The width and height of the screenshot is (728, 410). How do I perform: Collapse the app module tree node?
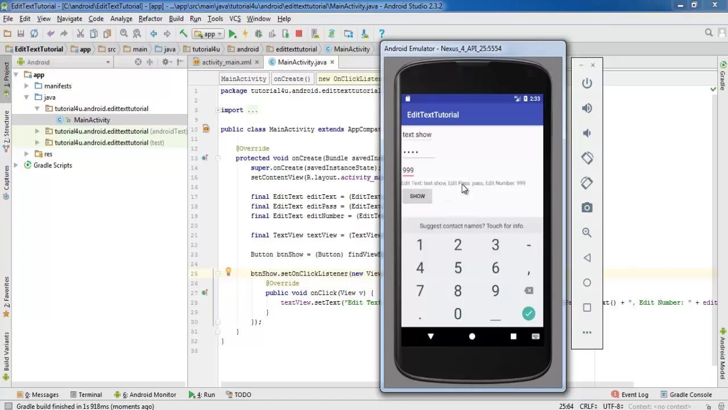pos(16,75)
